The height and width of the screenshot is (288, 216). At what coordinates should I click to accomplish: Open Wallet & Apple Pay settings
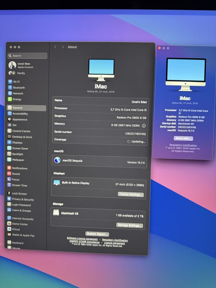pos(21,235)
